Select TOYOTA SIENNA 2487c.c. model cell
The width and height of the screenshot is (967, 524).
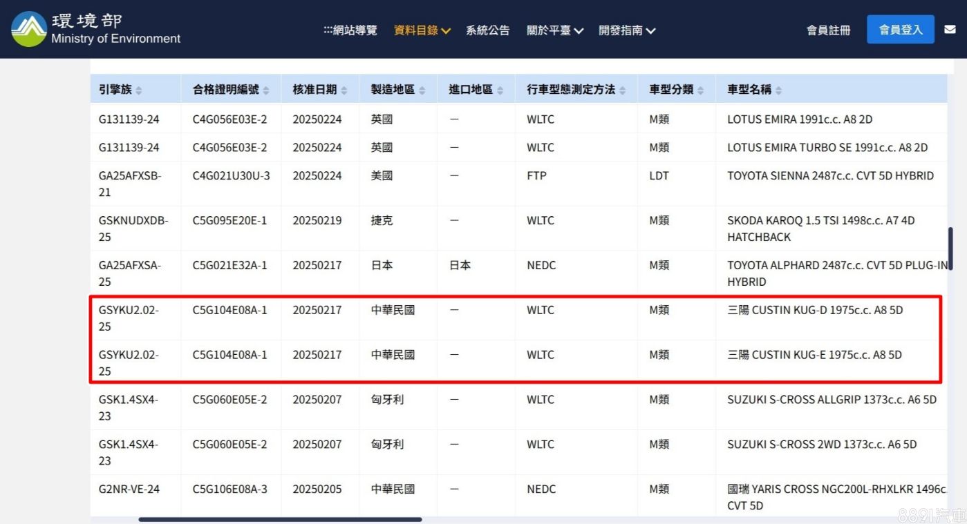click(830, 176)
